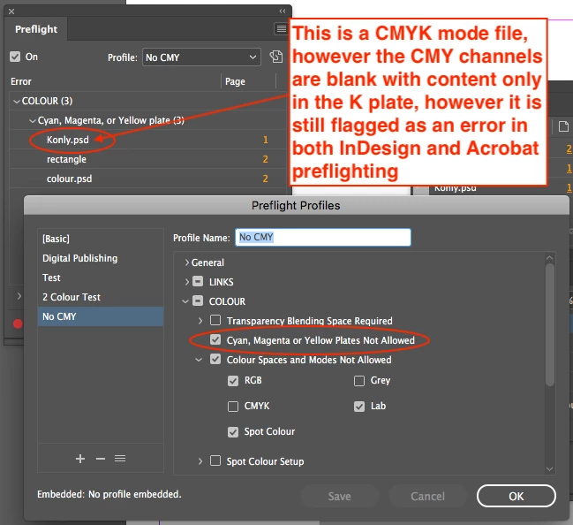Select the Konly.psd error row

(x=147, y=140)
